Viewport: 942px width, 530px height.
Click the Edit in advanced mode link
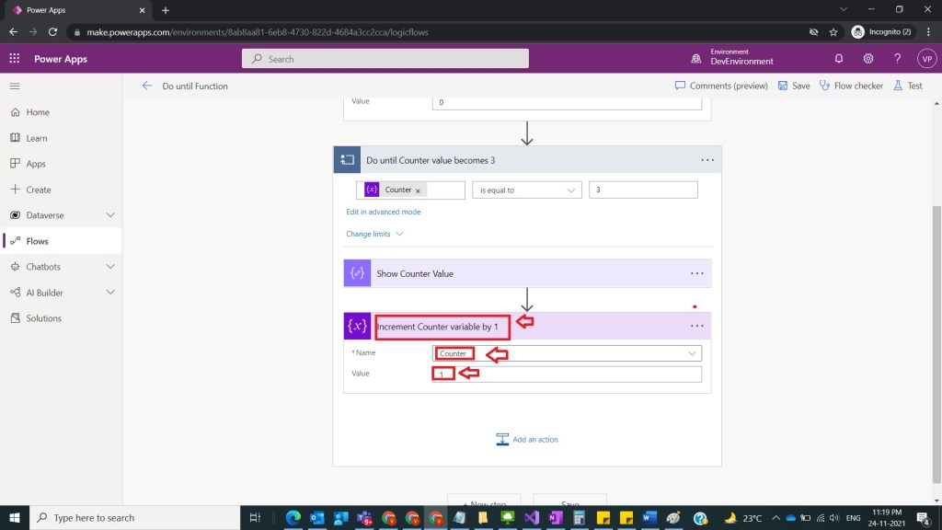383,212
